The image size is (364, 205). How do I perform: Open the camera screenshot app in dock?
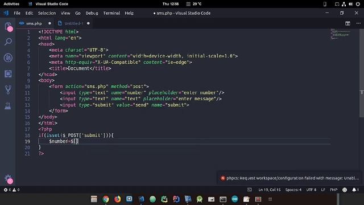coord(211,199)
